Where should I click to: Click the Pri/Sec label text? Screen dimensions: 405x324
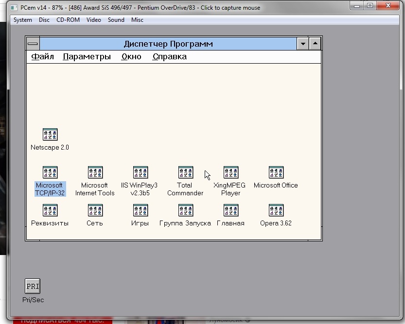[33, 300]
